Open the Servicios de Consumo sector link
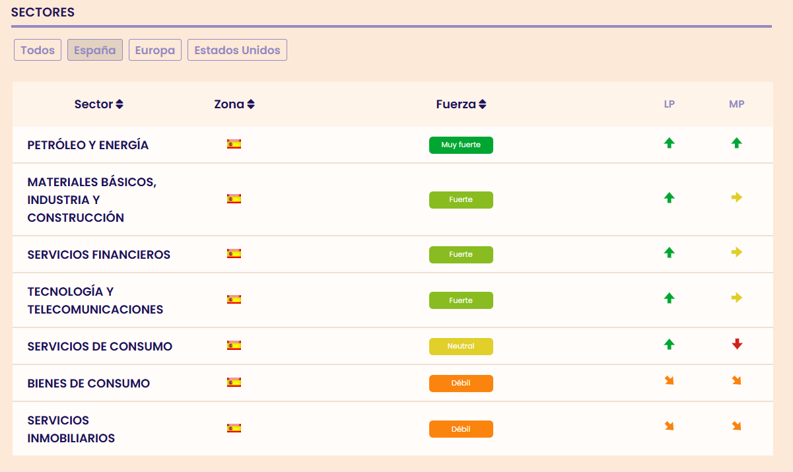 [x=100, y=347]
